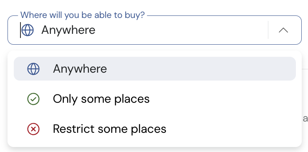This screenshot has width=308, height=152.
Task: Click the red X circle icon
Action: (33, 129)
